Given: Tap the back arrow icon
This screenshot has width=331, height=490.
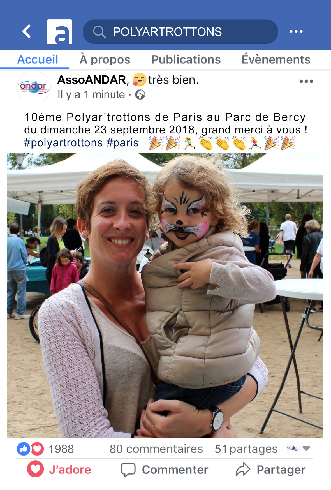Looking at the screenshot, I should [27, 31].
